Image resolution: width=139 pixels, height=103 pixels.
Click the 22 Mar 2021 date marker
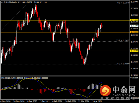[x=84, y=101]
